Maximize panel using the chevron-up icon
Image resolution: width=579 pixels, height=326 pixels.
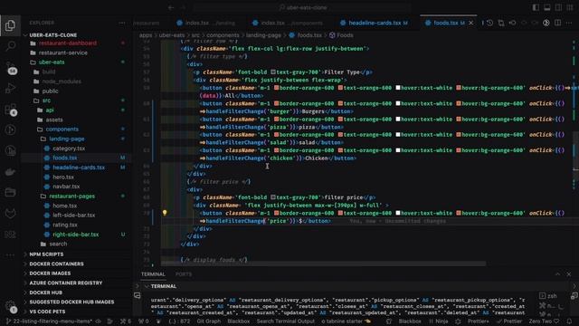click(557, 274)
